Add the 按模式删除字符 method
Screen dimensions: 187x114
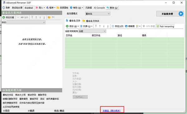coord(10,99)
